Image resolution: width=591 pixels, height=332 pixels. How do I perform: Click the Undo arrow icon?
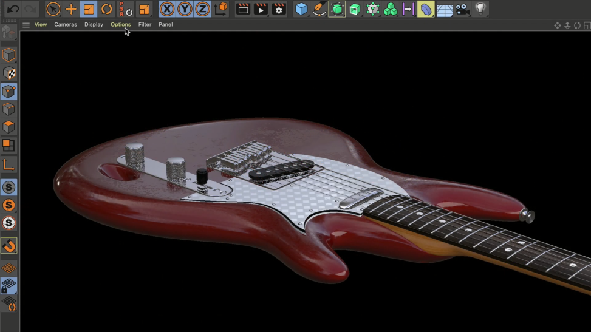coord(13,9)
